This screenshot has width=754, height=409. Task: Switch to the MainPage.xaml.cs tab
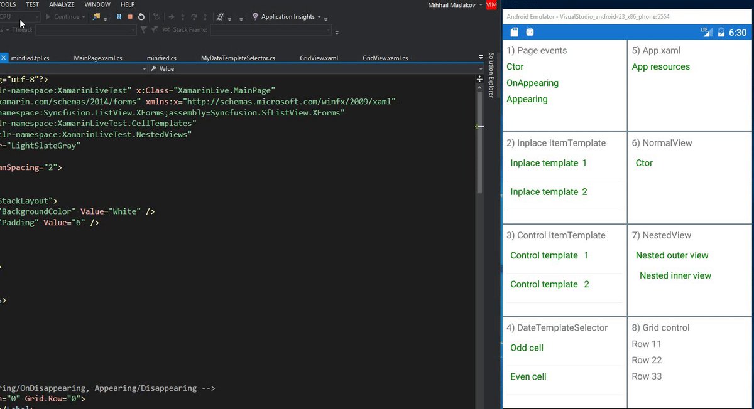click(x=98, y=58)
